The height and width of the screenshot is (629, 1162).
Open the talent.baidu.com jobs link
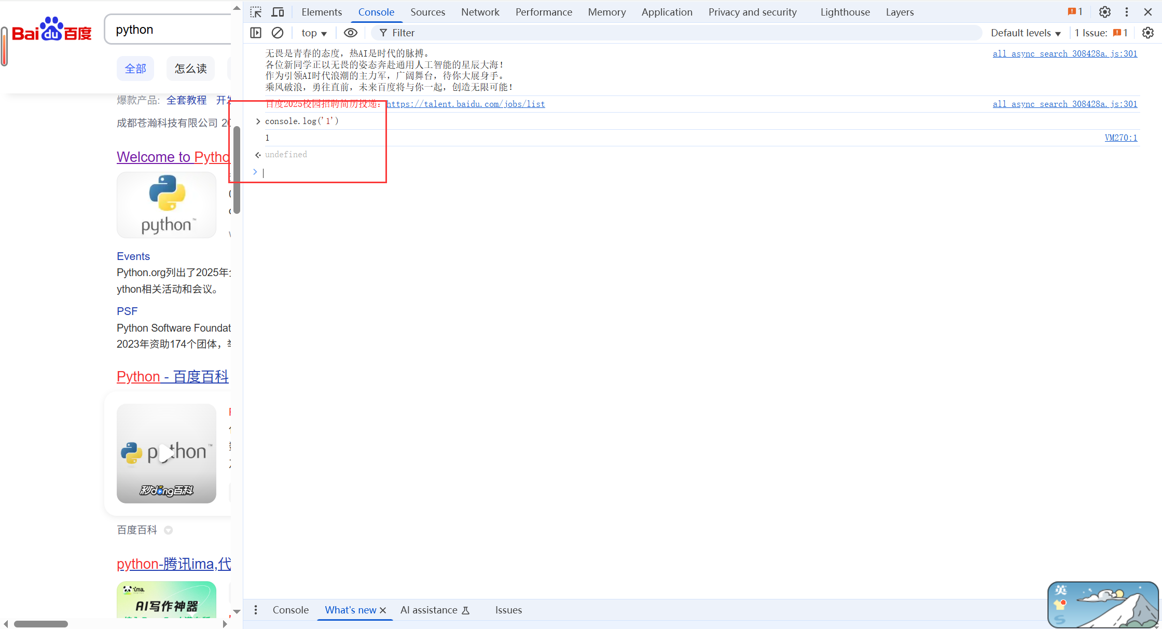coord(465,104)
